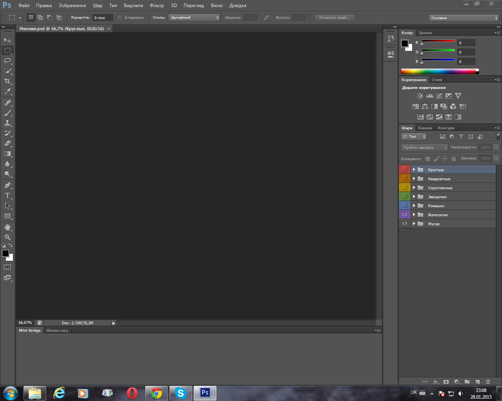Open the Основне workspace dropdown
This screenshot has height=401, width=502.
click(463, 18)
